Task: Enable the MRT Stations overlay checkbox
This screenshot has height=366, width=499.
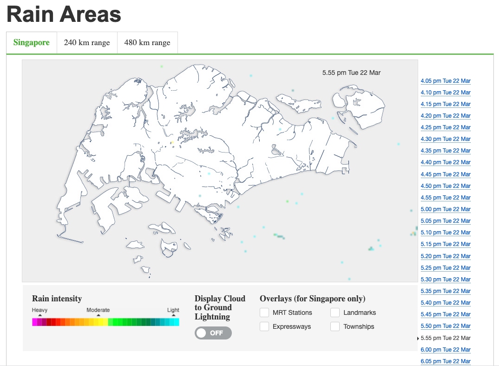Action: (x=264, y=313)
